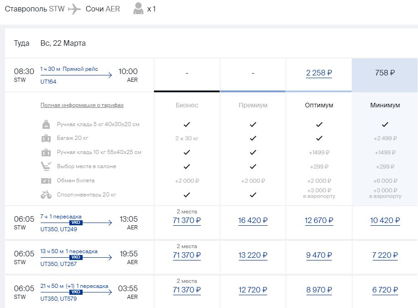Click the 5 kg hand luggage backpack icon
Screen dimensions: 418x308
[46, 124]
